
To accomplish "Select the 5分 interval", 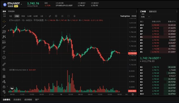I will (x=11, y=16).
